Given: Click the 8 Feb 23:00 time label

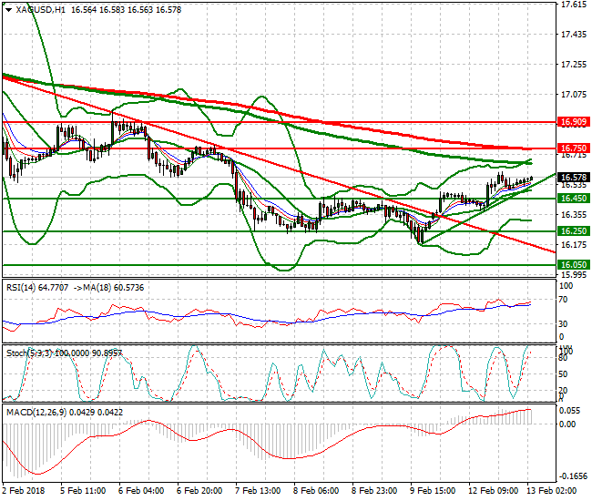Looking at the screenshot, I should pyautogui.click(x=374, y=491).
